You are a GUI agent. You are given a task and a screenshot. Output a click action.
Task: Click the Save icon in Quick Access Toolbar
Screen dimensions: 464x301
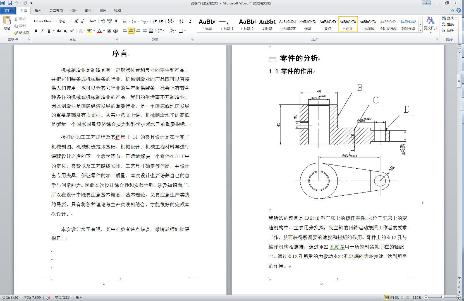click(10, 3)
